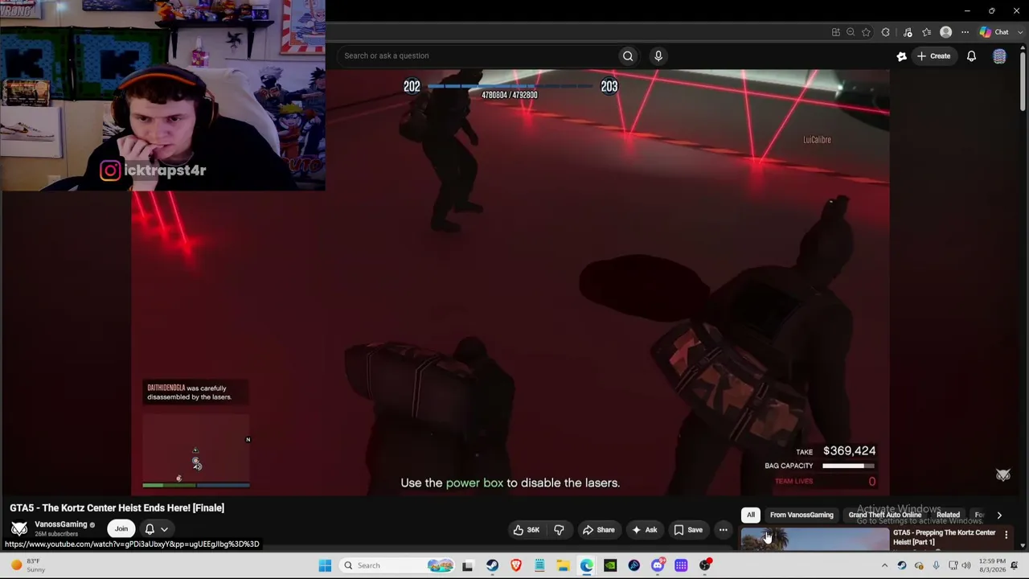Open File Explorer from the taskbar

pos(563,565)
